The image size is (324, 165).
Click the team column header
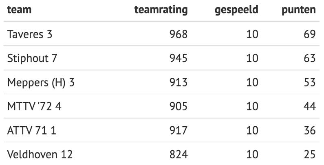point(19,10)
